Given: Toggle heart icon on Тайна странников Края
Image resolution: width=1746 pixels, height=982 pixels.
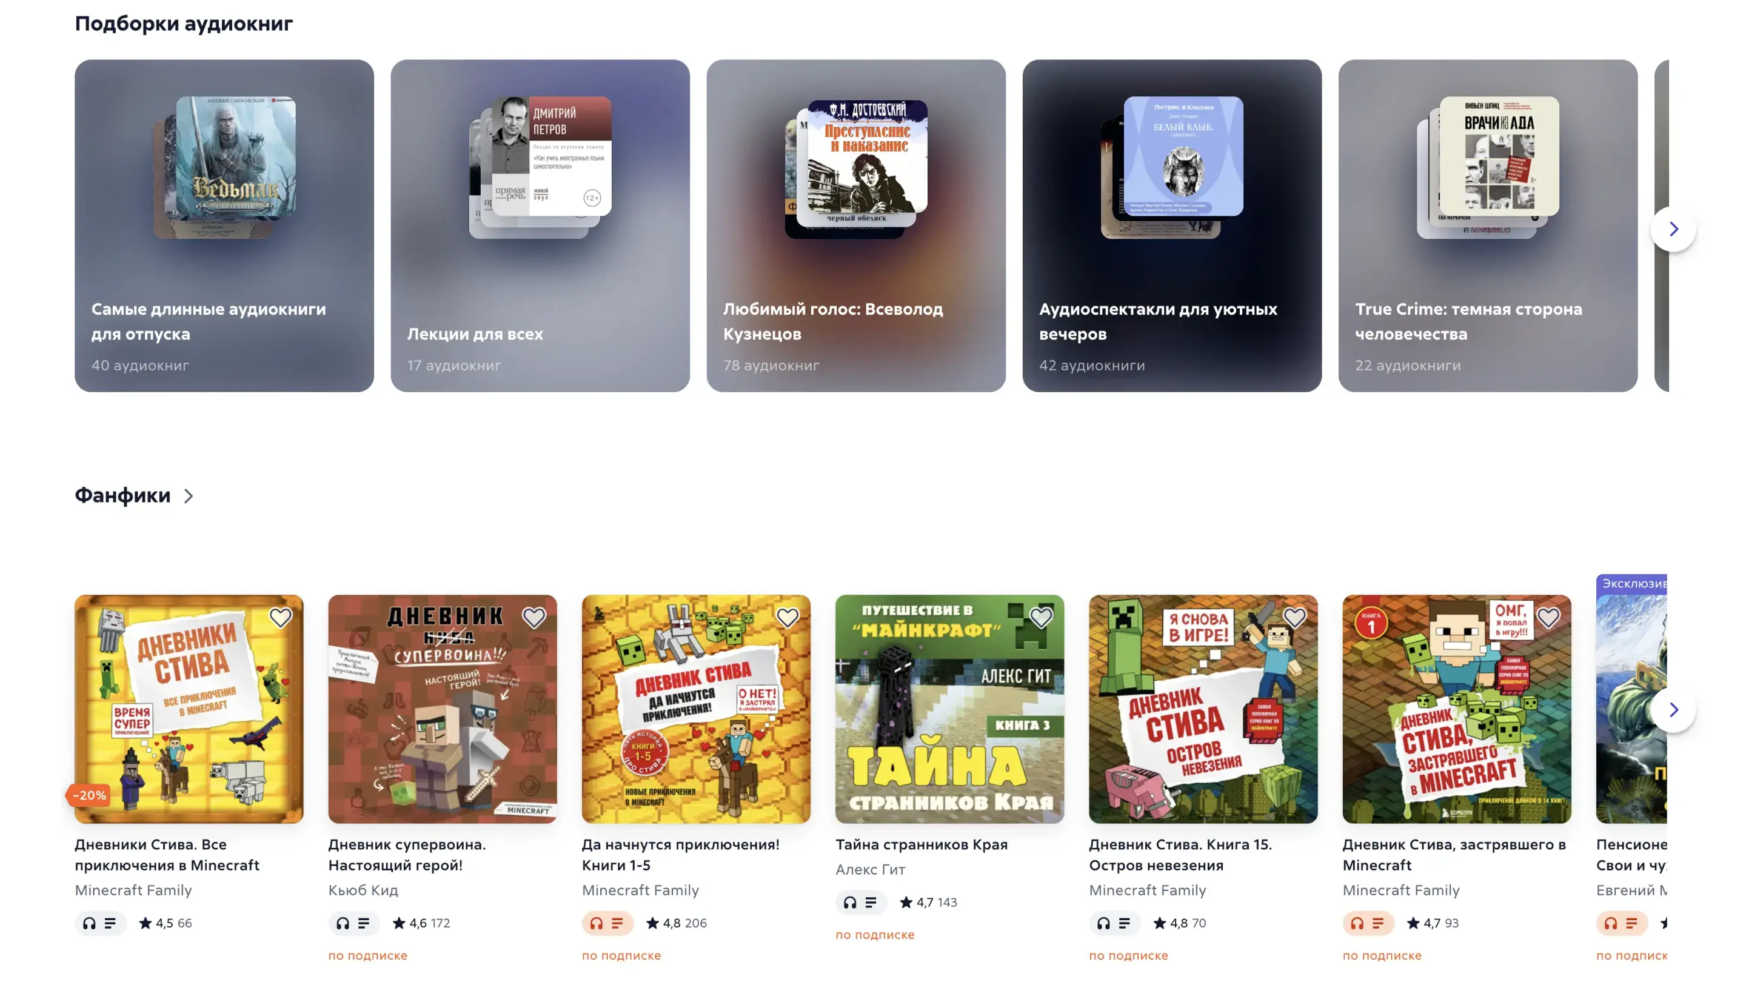Looking at the screenshot, I should (1041, 618).
